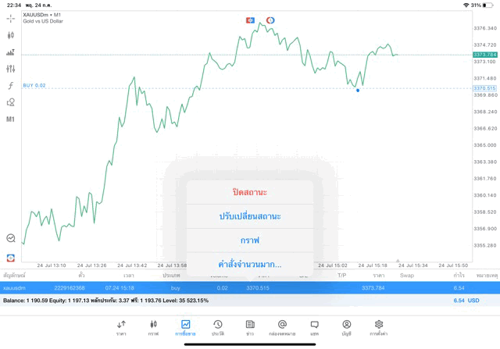
Task: Select the xauusdm buy position row
Action: tap(234, 288)
